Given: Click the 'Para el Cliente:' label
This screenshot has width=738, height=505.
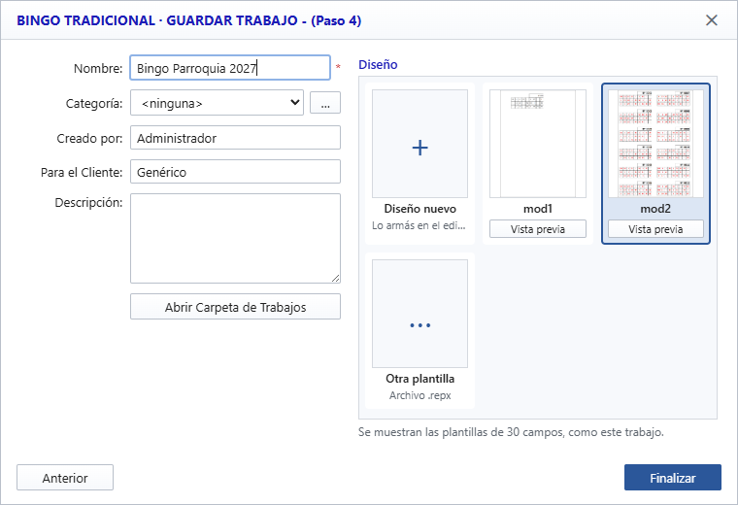Looking at the screenshot, I should 82,172.
